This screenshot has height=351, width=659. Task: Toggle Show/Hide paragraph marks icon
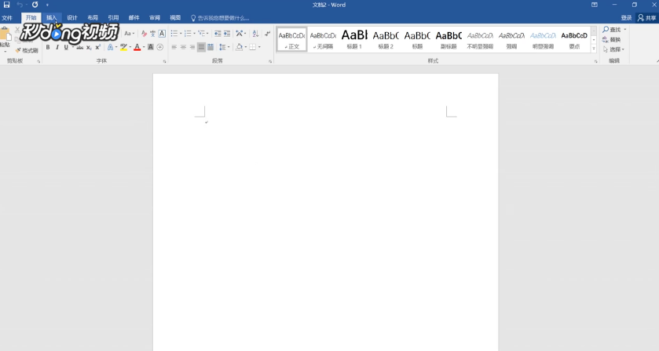267,34
